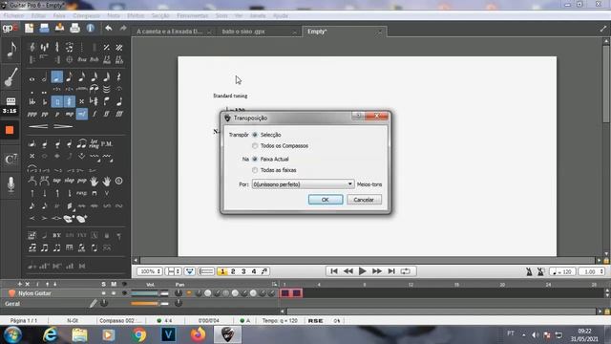Open the microphone lyrics panel
This screenshot has height=344, width=611.
[x=11, y=184]
